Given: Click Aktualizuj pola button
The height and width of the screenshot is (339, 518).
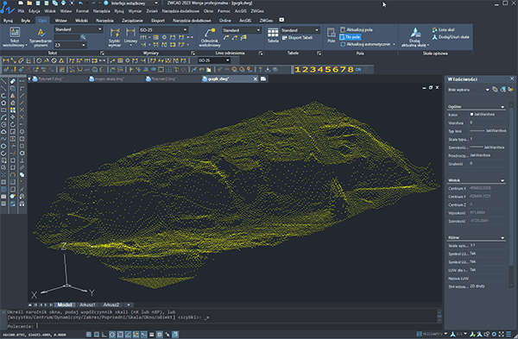Looking at the screenshot, I should (357, 29).
